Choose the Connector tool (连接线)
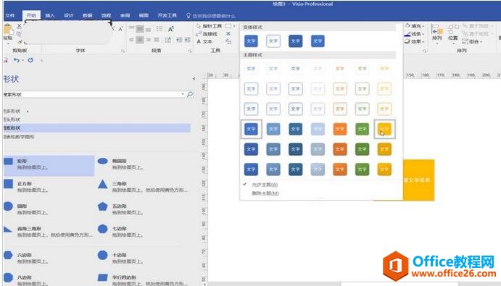Image resolution: width=501 pixels, height=286 pixels. tap(207, 34)
